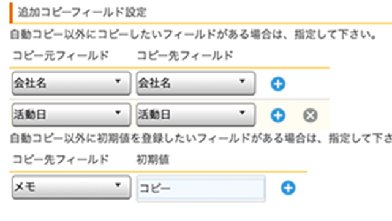This screenshot has width=392, height=221.
Task: Remove the 活動日 copy field row
Action: [x=311, y=116]
